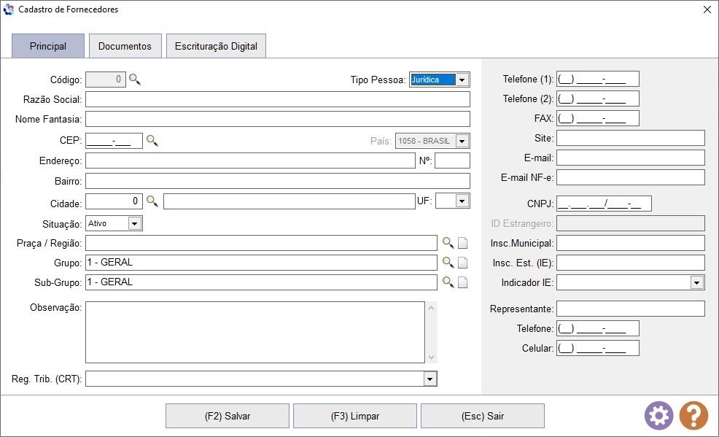Screen dimensions: 719x437
Task: Search Praça / Região with magnifier icon
Action: [448, 242]
